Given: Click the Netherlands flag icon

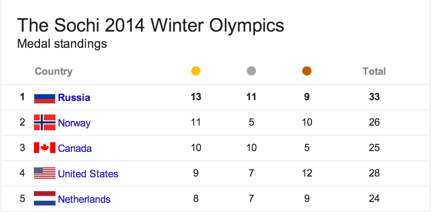Looking at the screenshot, I should (x=45, y=199).
